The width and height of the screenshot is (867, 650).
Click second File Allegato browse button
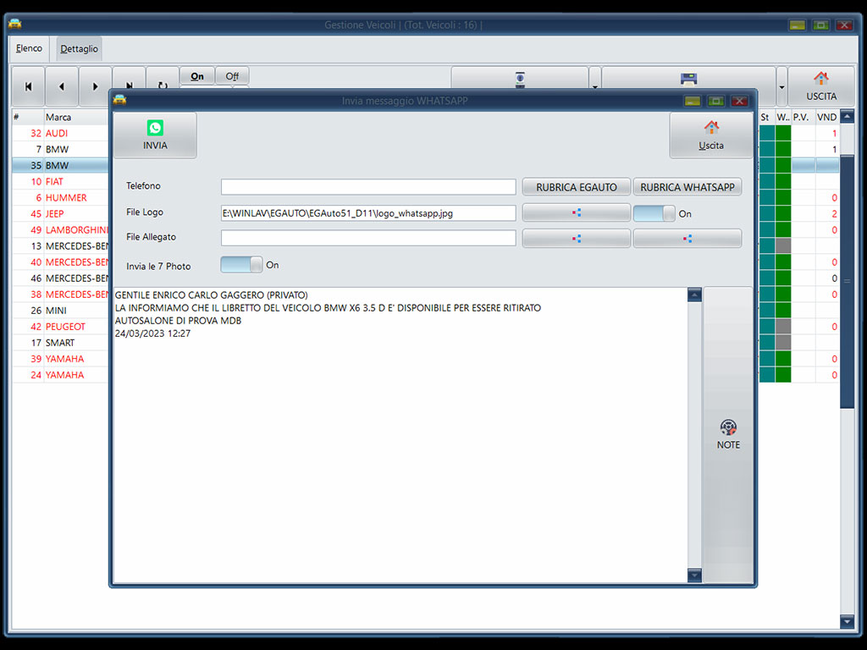tap(688, 238)
